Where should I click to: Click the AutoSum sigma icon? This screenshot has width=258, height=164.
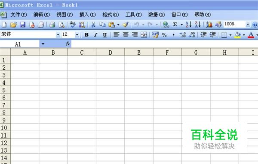point(175,25)
